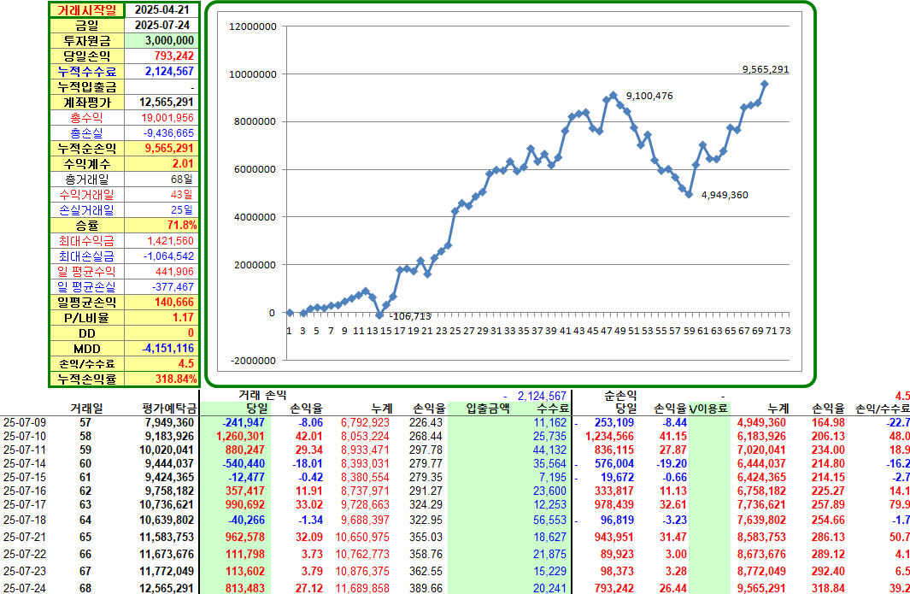The width and height of the screenshot is (910, 594).
Task: Click daily profit 1,260,301 on 25-07-10
Action: pyautogui.click(x=240, y=436)
